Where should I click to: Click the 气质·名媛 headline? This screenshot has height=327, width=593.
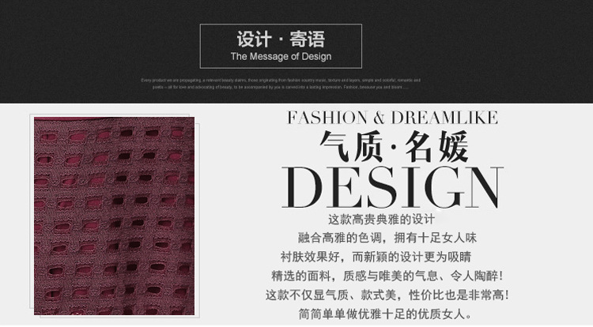coord(393,147)
